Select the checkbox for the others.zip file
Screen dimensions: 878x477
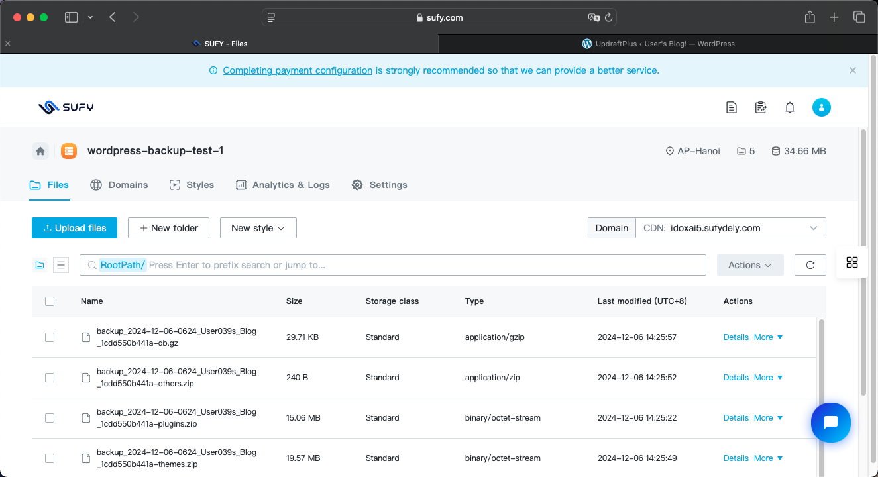(x=50, y=378)
